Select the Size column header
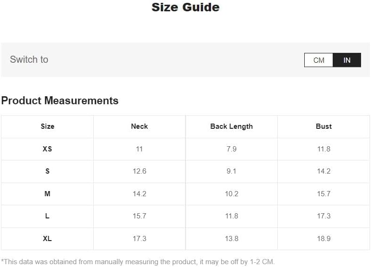371x267 pixels. (47, 126)
